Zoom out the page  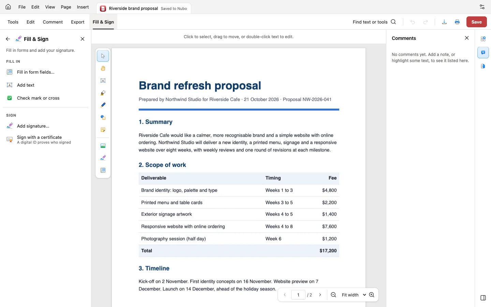coord(333,295)
